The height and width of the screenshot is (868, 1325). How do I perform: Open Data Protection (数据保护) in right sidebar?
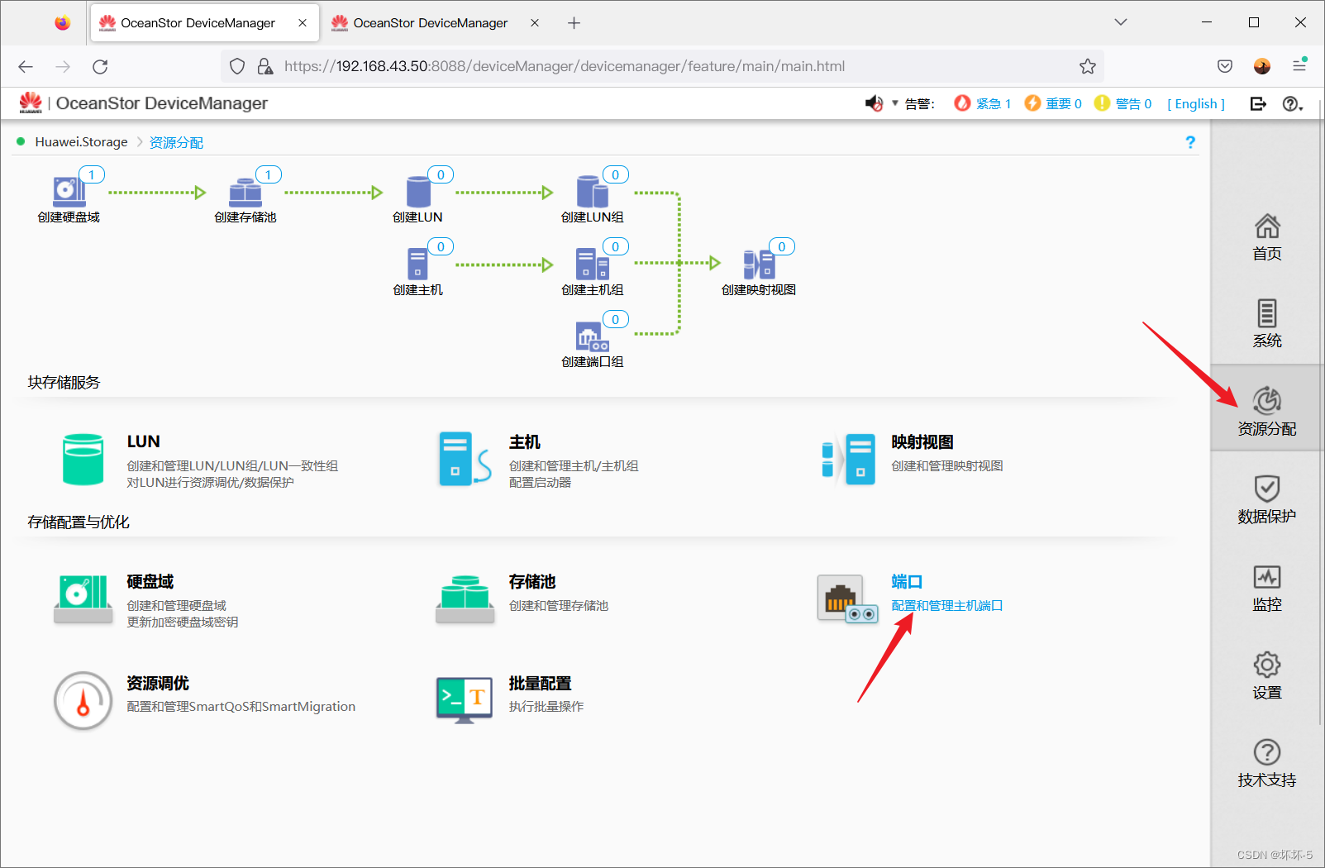[x=1267, y=499]
